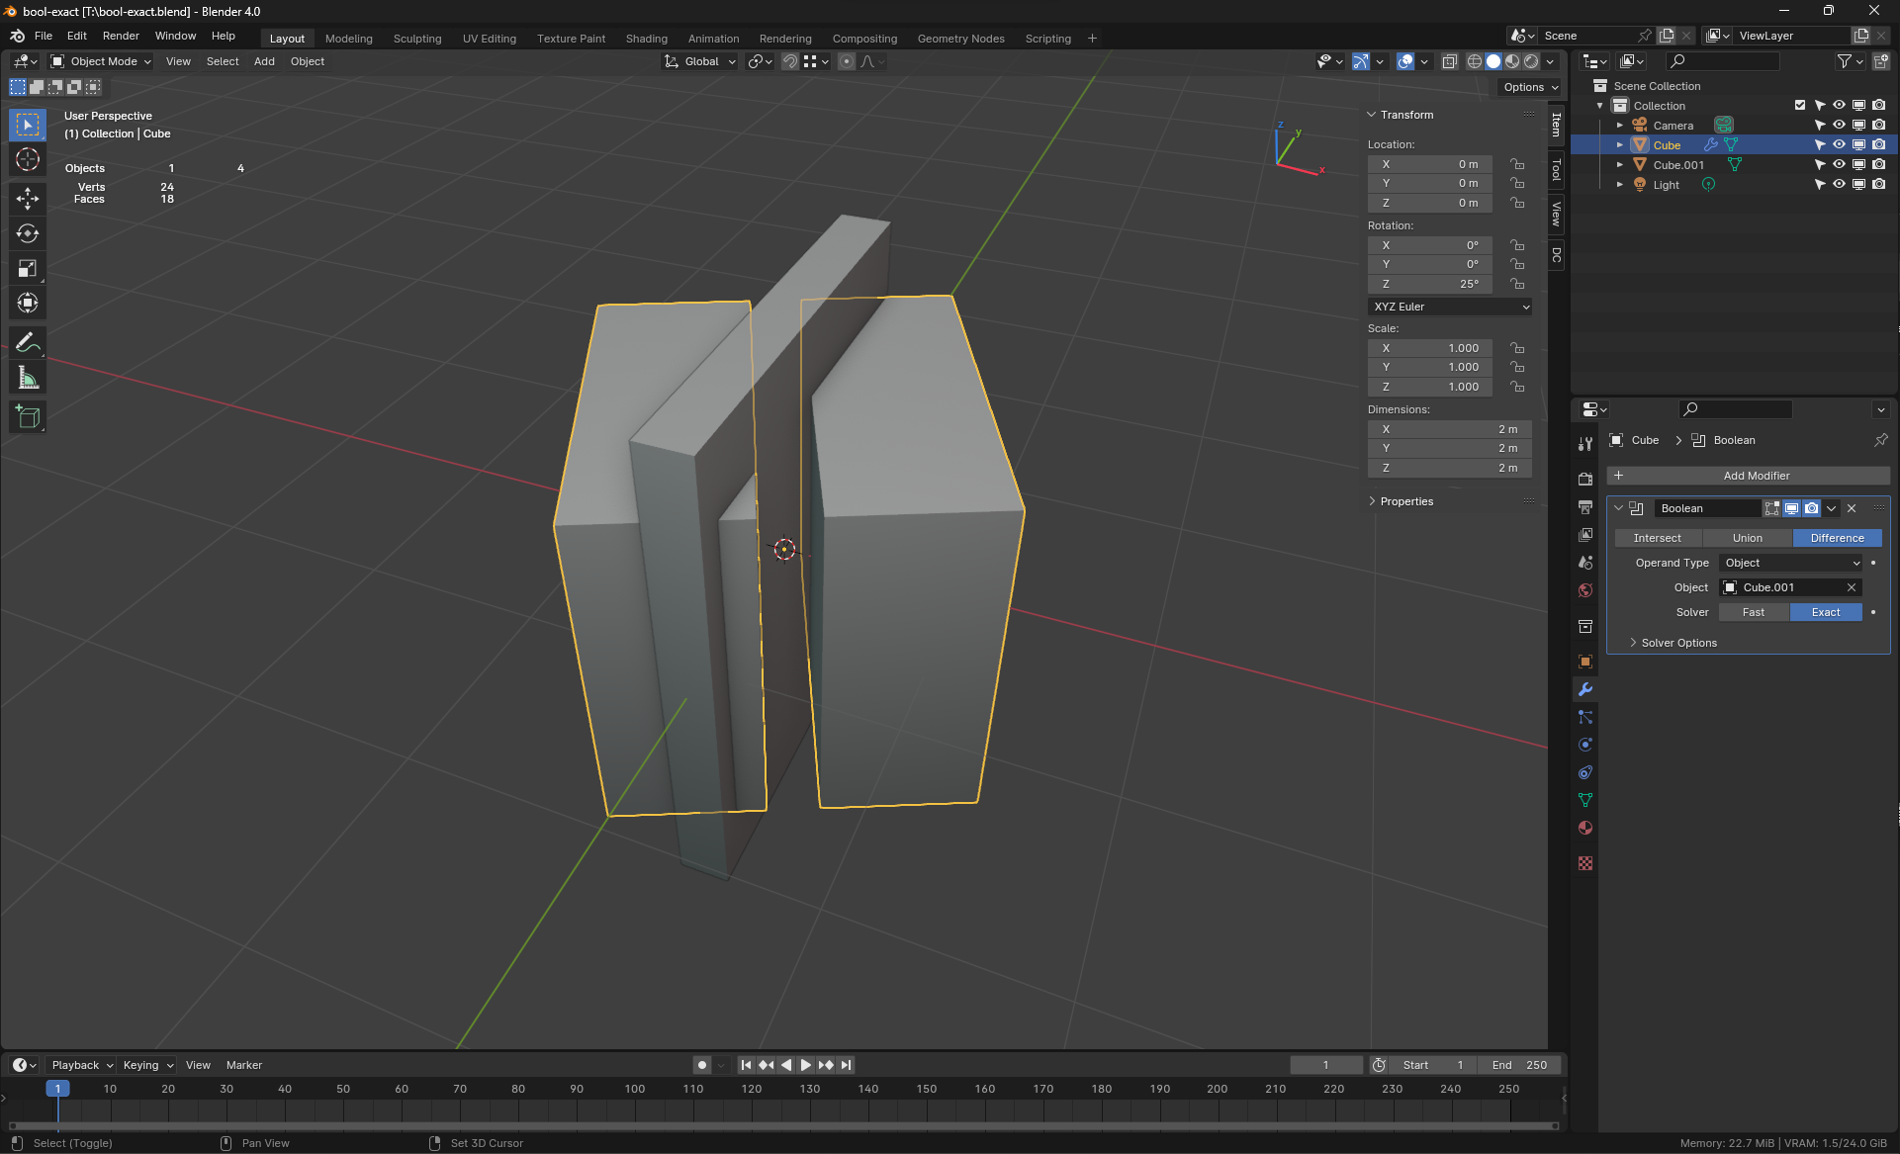Switch to Solid viewport shading
The height and width of the screenshot is (1154, 1900).
click(1493, 61)
